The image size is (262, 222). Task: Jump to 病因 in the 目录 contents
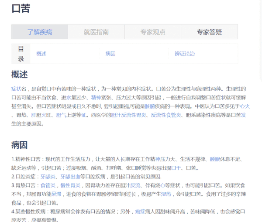(110, 54)
